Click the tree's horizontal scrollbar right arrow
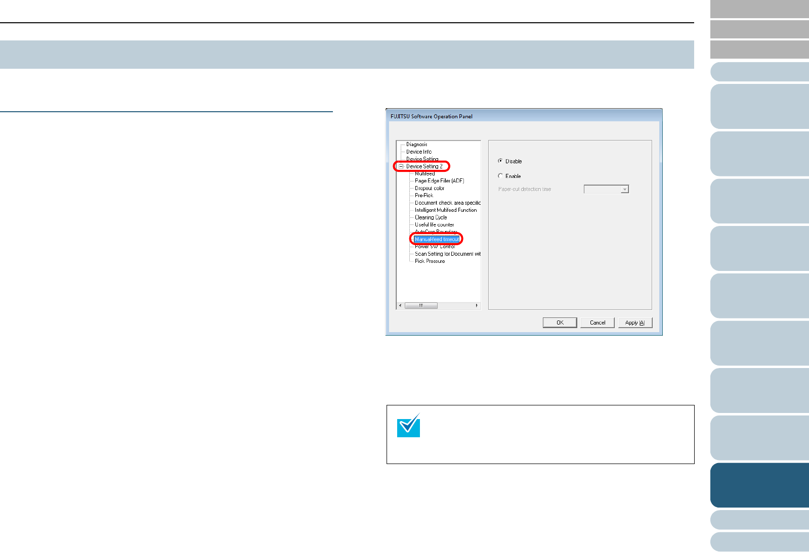The image size is (809, 552). (477, 305)
